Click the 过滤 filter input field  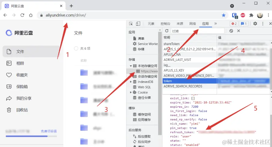pos(197,31)
